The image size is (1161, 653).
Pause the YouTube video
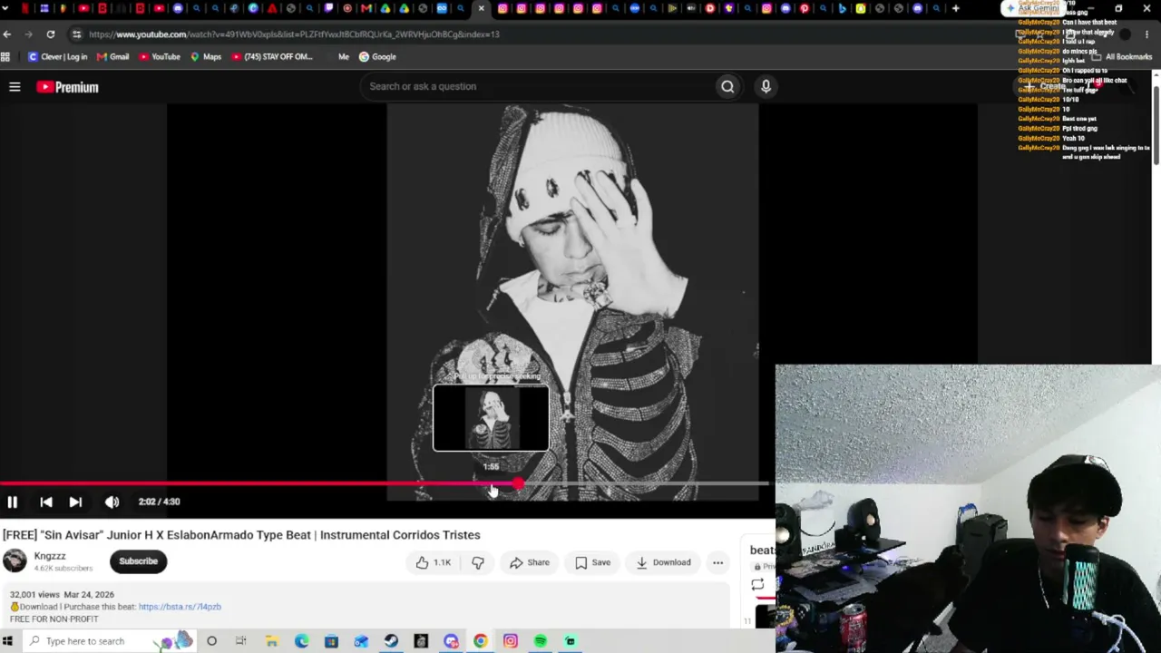[13, 502]
